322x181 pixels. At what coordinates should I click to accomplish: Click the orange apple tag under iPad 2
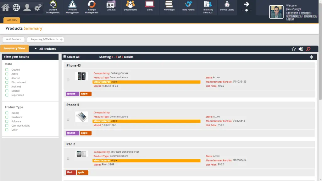(83, 173)
